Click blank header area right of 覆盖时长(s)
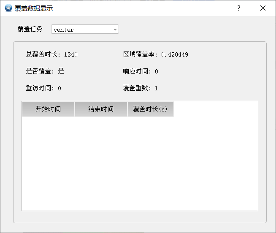The width and height of the screenshot is (276, 233). 216,109
